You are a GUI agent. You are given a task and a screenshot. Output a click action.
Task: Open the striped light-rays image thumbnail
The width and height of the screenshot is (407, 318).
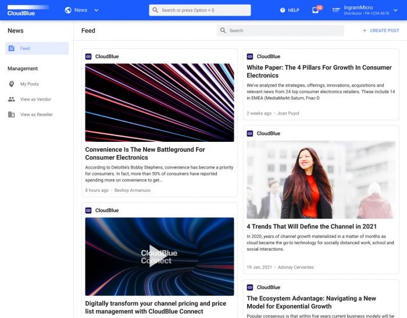coord(159,102)
